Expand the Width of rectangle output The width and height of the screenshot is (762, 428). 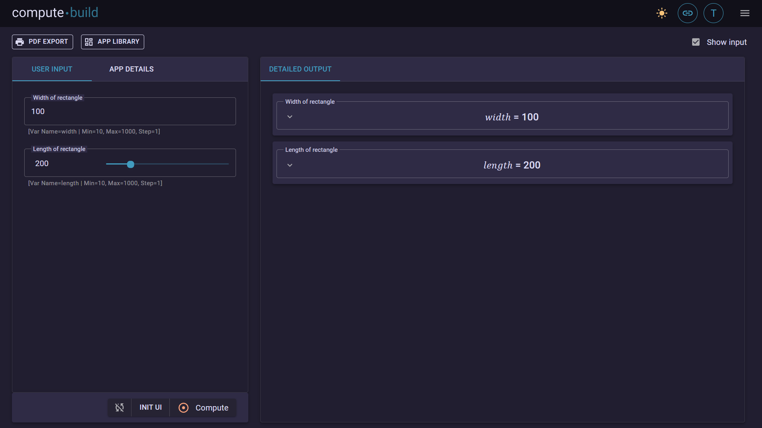point(290,117)
